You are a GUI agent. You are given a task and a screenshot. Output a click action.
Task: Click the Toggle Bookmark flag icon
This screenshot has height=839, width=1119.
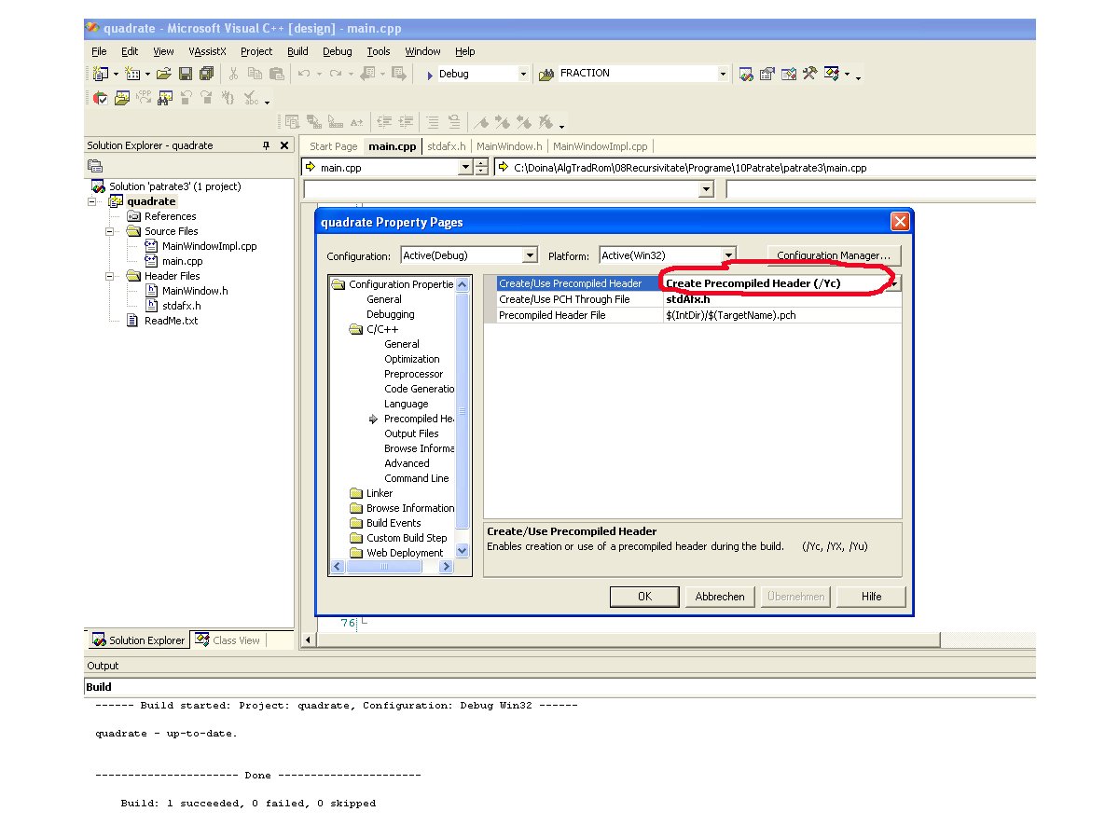(481, 122)
